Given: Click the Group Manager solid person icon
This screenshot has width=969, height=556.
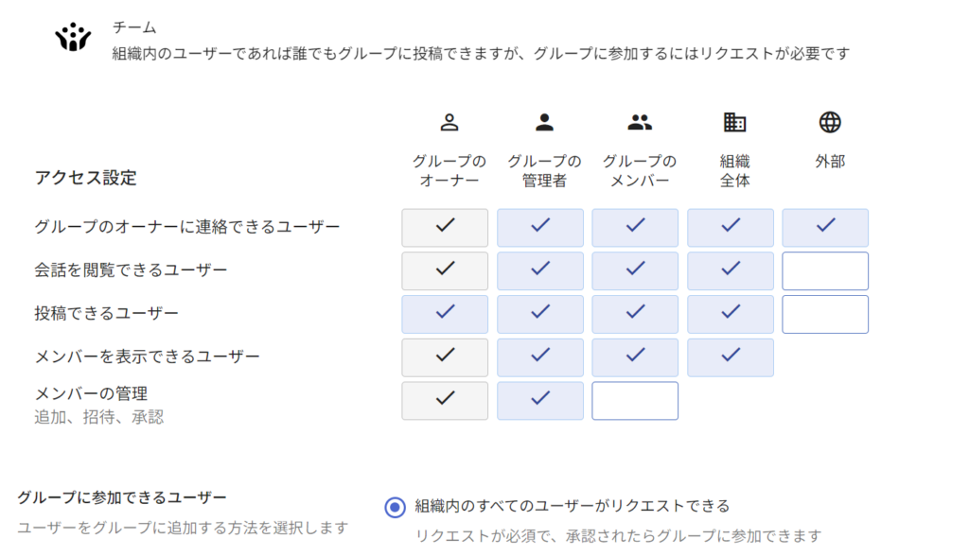Looking at the screenshot, I should tap(544, 122).
